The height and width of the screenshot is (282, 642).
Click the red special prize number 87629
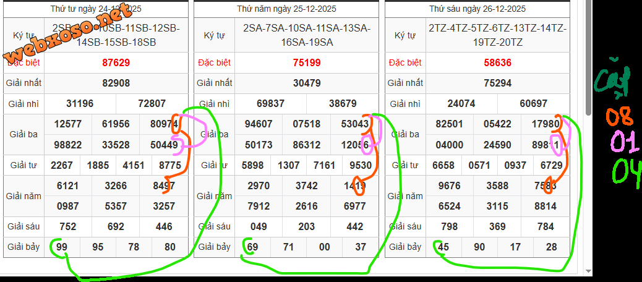[116, 62]
